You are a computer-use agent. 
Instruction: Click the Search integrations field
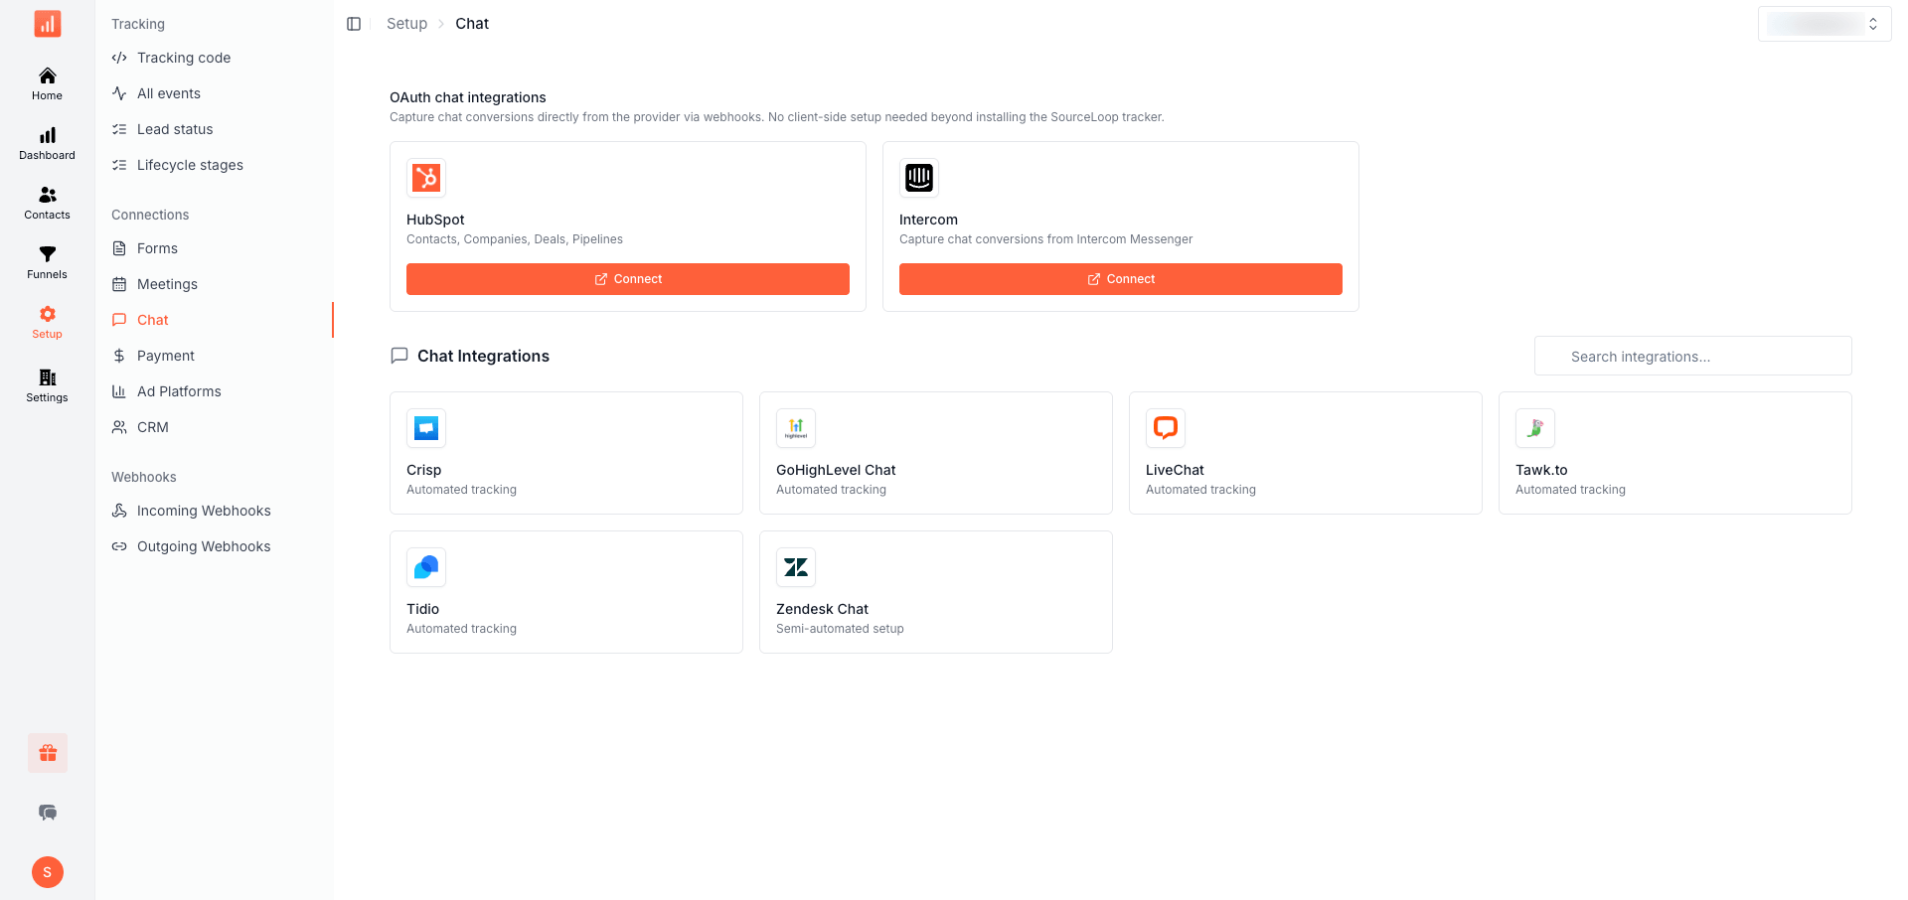[1693, 356]
